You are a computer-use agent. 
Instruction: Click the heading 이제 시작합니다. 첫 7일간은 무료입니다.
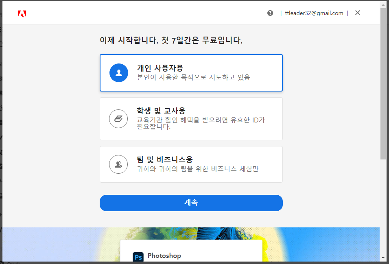tap(171, 40)
